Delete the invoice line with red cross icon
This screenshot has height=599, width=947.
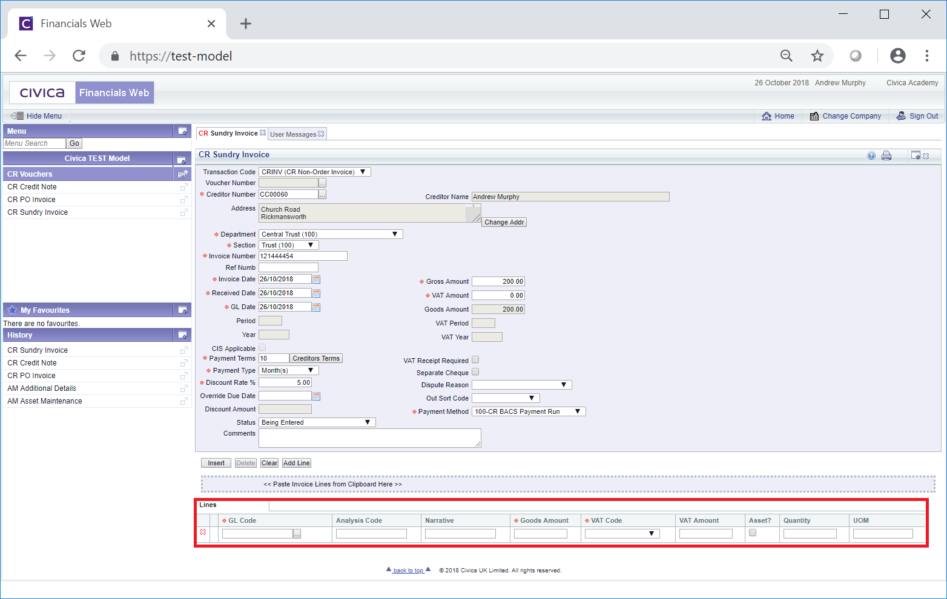point(203,532)
